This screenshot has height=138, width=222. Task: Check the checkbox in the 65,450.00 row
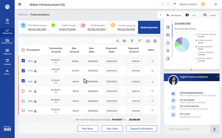pos(23,91)
